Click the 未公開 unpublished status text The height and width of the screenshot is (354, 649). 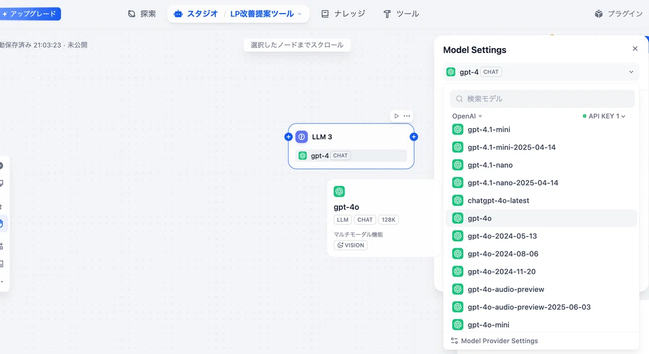tap(77, 45)
